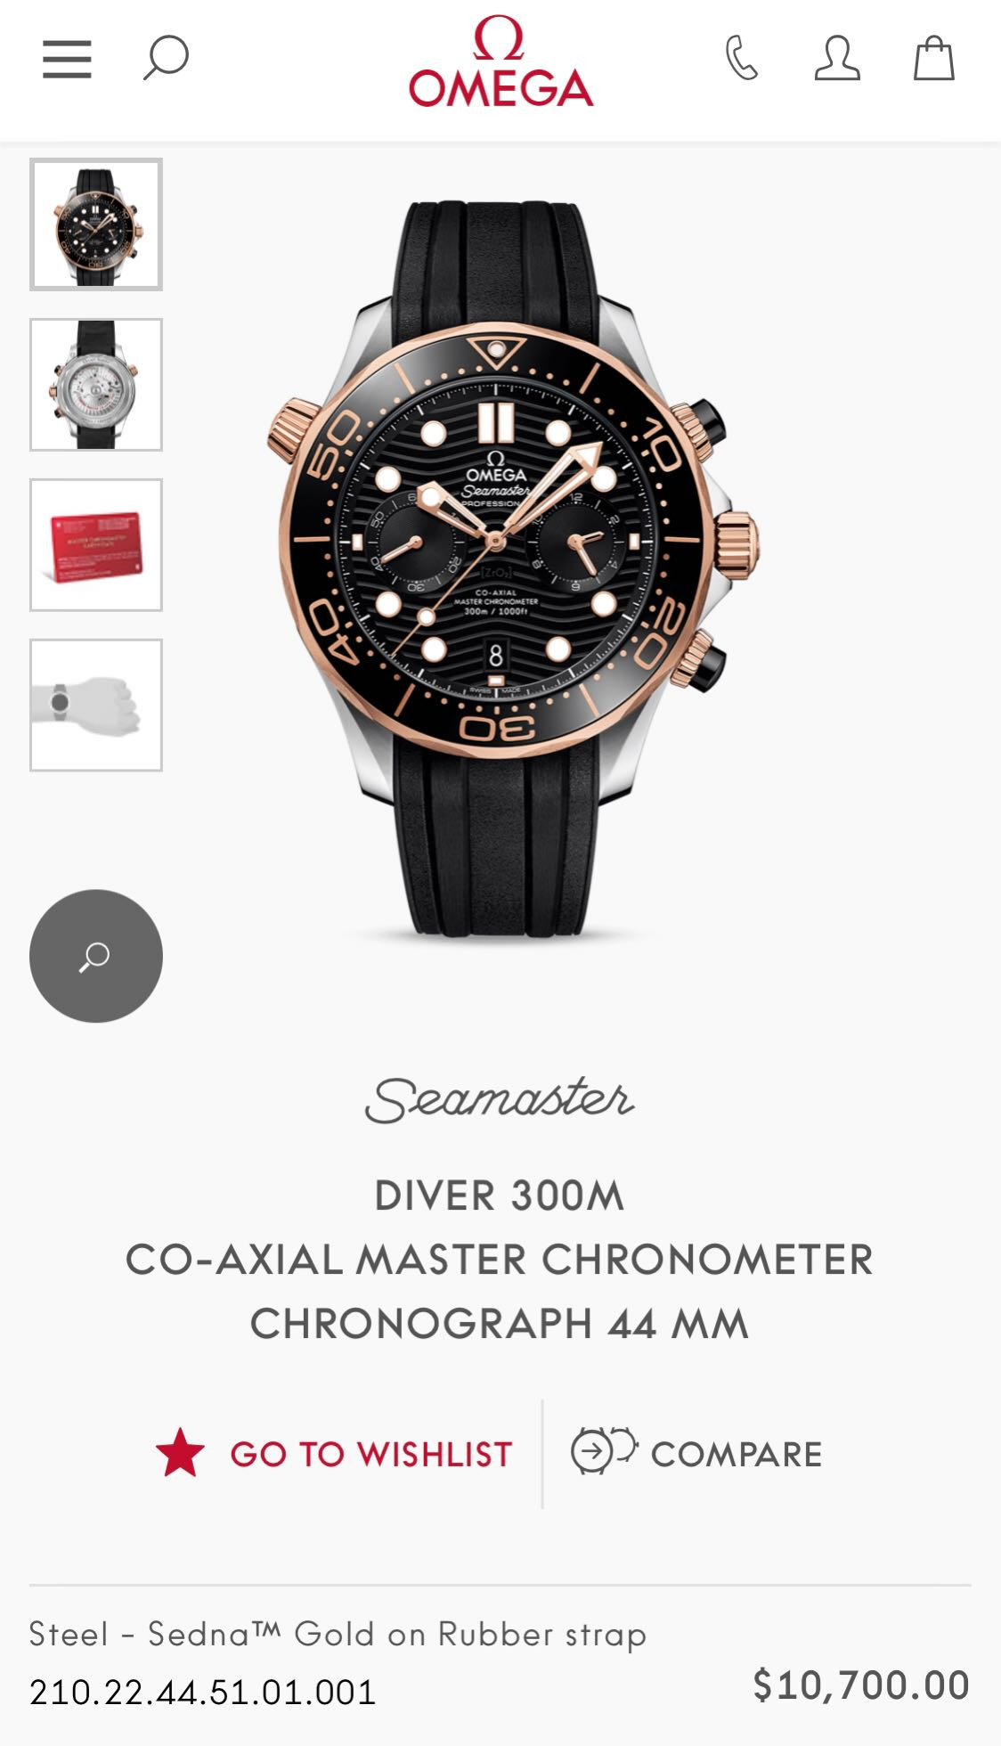1001x1746 pixels.
Task: Click the GO TO WISHLIST link
Action: click(x=370, y=1455)
